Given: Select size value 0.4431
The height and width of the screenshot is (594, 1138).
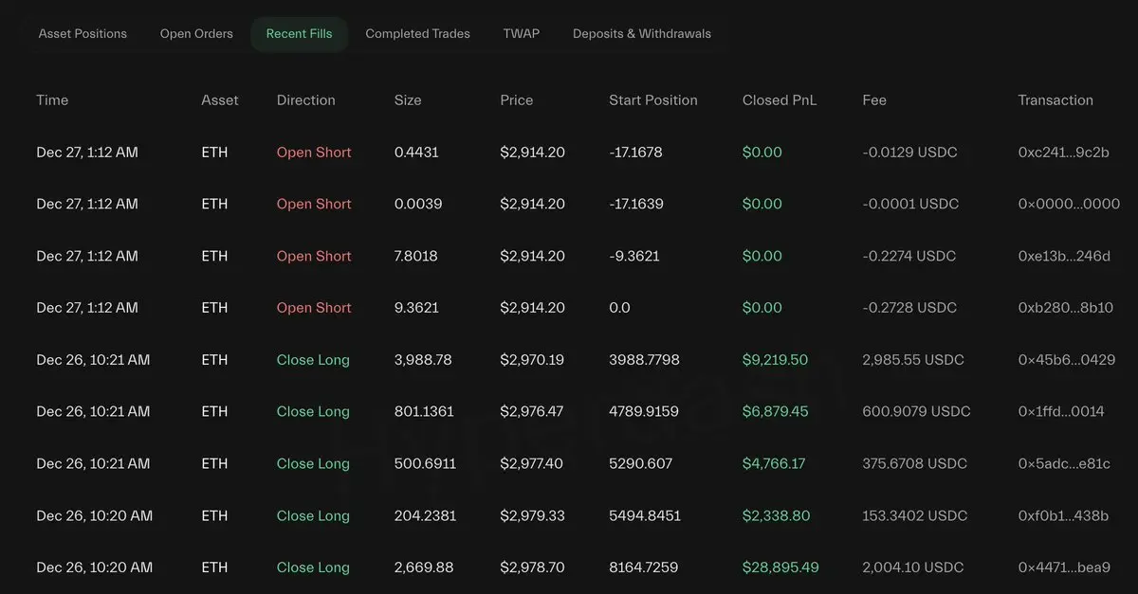Looking at the screenshot, I should pos(416,153).
